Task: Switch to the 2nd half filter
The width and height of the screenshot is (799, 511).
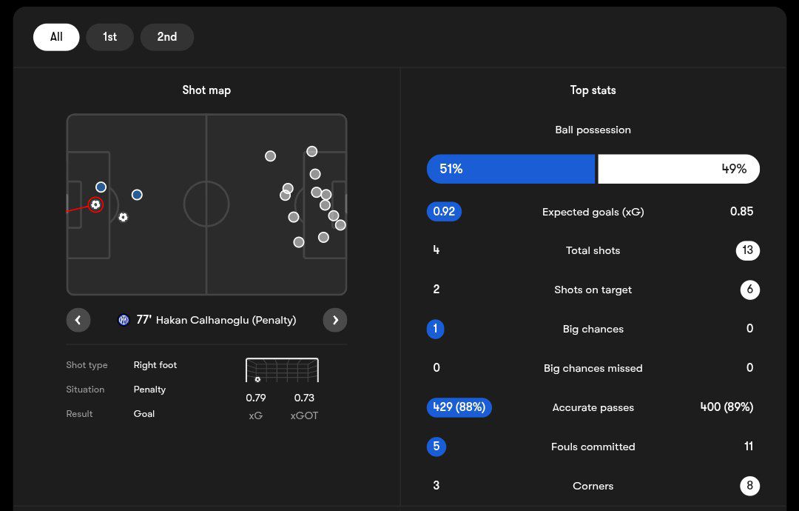Action: [166, 37]
